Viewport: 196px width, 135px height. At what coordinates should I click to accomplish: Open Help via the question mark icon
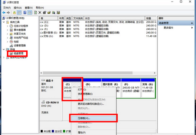[x=25, y=13]
